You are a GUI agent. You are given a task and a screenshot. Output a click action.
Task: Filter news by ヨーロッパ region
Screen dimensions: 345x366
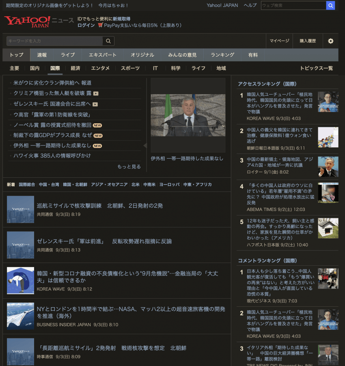click(169, 185)
